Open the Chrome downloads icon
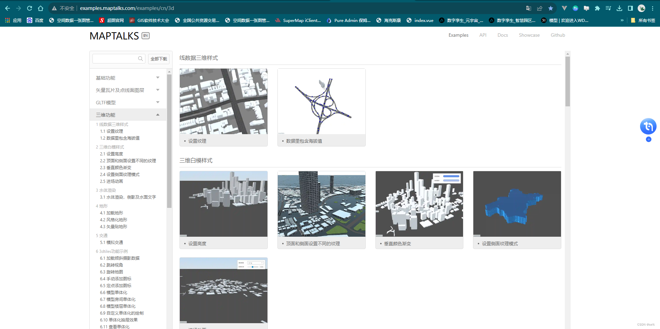This screenshot has width=660, height=329. tap(620, 8)
